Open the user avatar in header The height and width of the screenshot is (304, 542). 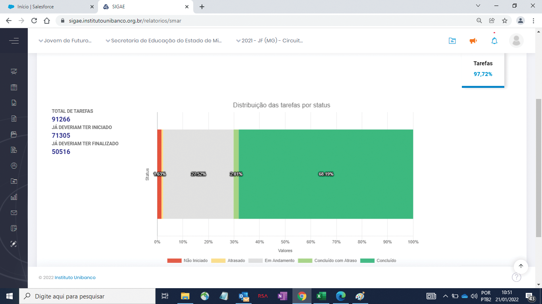[516, 40]
